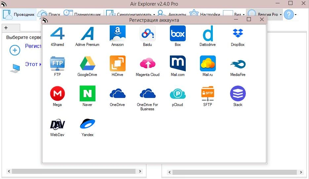Expand the help icon dropdown arrow

tap(295, 15)
